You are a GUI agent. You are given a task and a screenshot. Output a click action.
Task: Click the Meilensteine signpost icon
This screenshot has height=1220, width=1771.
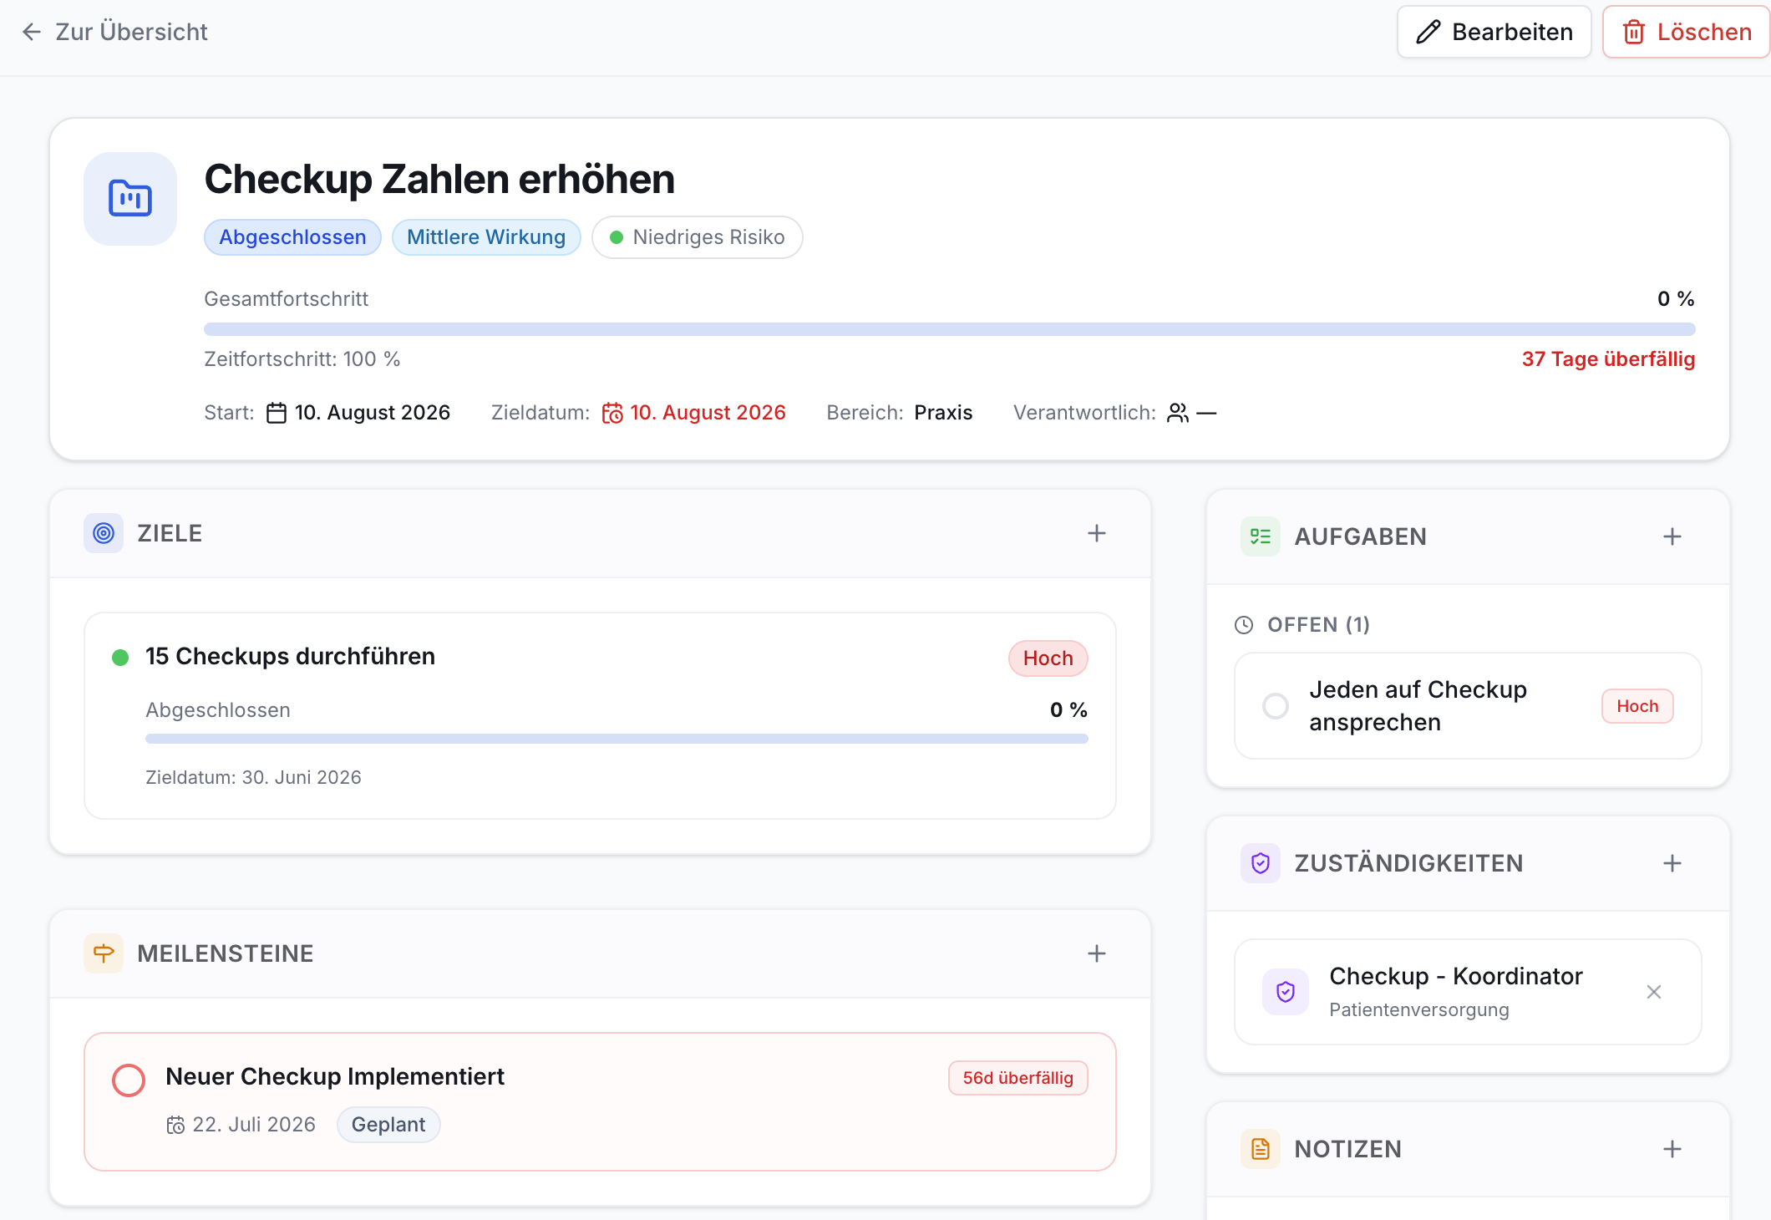[104, 953]
